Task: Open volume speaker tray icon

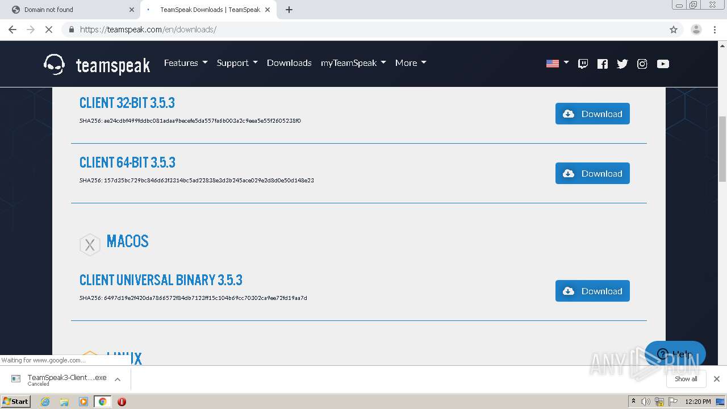Action: coord(645,402)
